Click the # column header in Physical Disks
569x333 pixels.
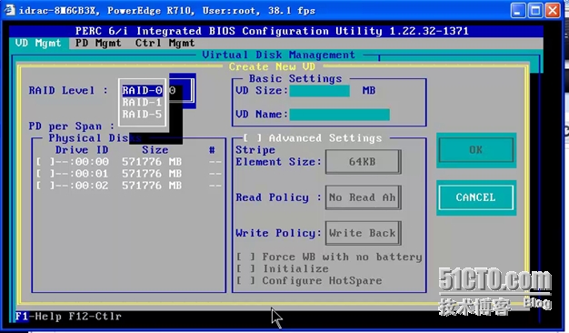click(212, 150)
